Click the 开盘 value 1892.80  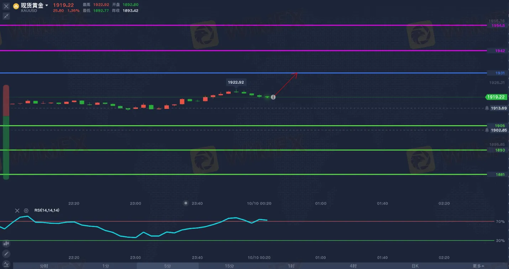[x=130, y=5]
